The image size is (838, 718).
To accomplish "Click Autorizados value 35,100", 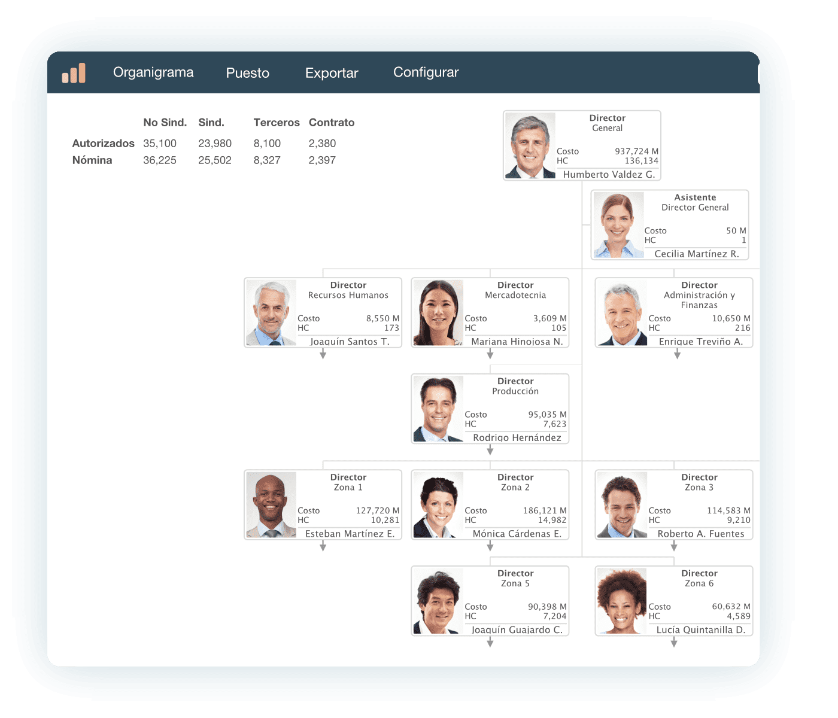I will (x=160, y=144).
